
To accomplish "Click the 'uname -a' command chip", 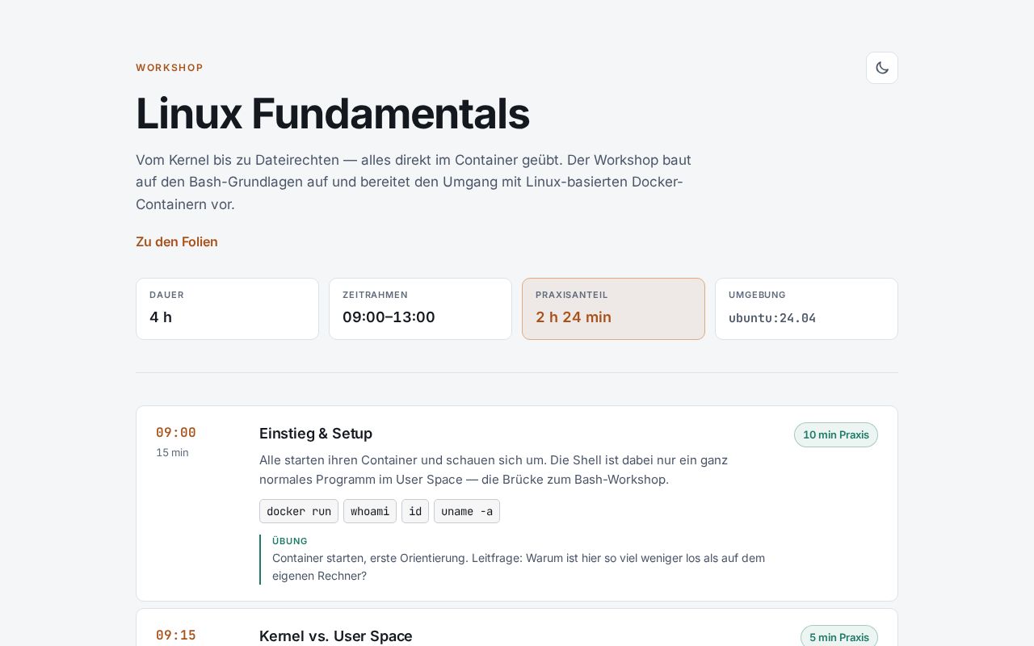I will [x=467, y=511].
